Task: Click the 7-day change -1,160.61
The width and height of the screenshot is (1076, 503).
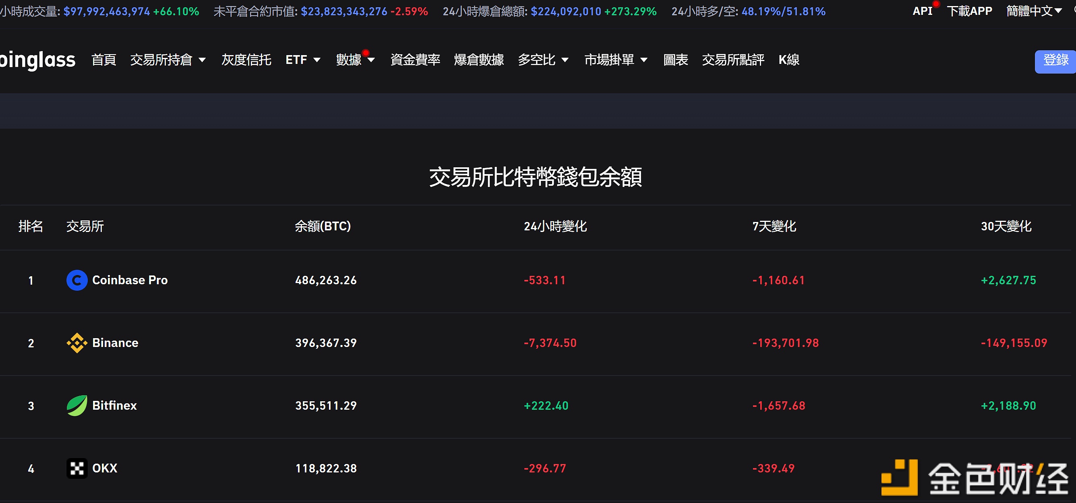Action: click(778, 280)
